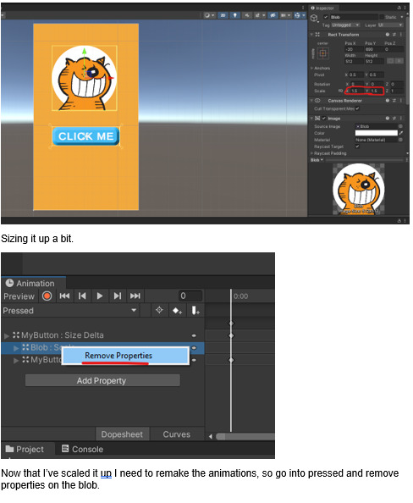
Task: Open the shading mode dropdown in Scene toolbar
Action: click(209, 15)
